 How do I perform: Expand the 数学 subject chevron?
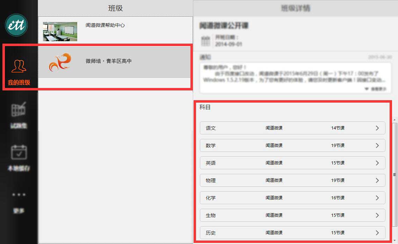377,146
